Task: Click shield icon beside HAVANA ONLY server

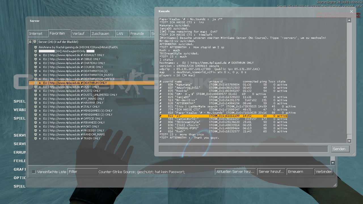Action: click(35, 103)
